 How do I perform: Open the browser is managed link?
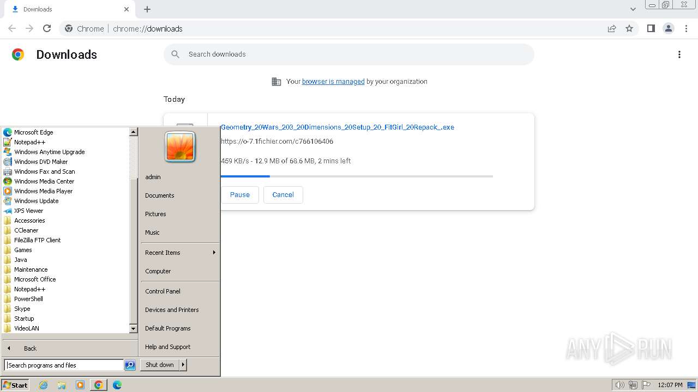point(333,82)
